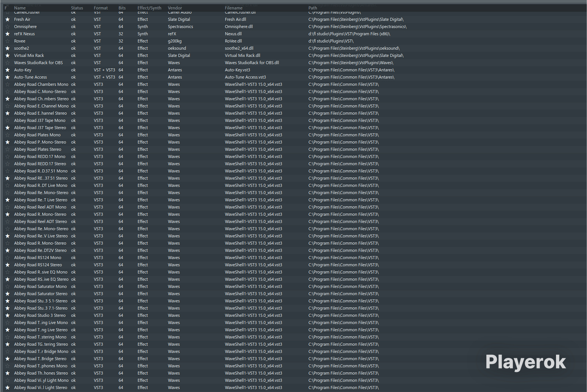Toggle favorite on Abbey Road Re..T Live Stereo
This screenshot has height=392, width=587.
pos(7,200)
